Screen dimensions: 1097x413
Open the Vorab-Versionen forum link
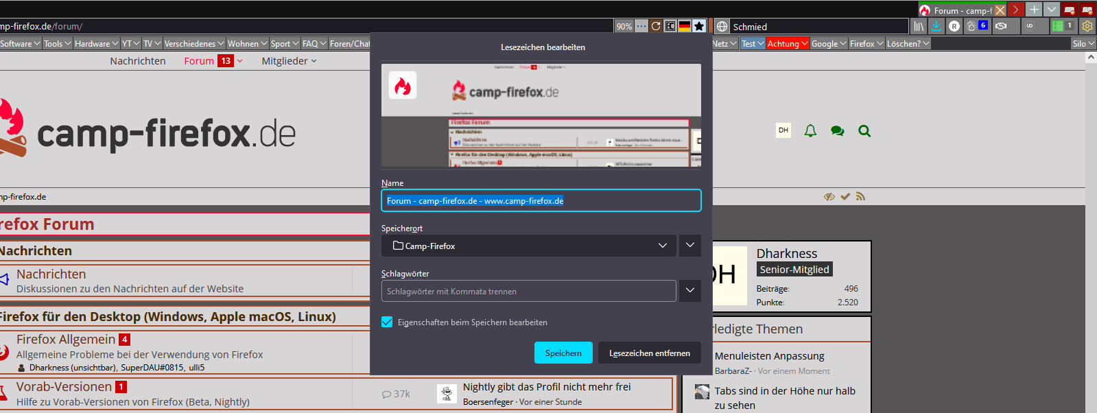click(x=64, y=387)
